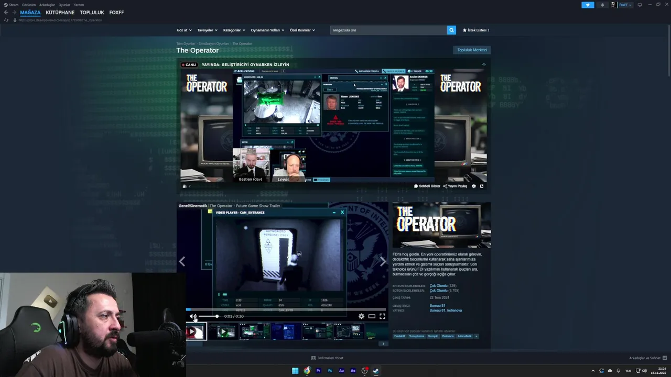The height and width of the screenshot is (377, 671).
Task: Seek on the trailer progress bar
Action: tap(286, 309)
